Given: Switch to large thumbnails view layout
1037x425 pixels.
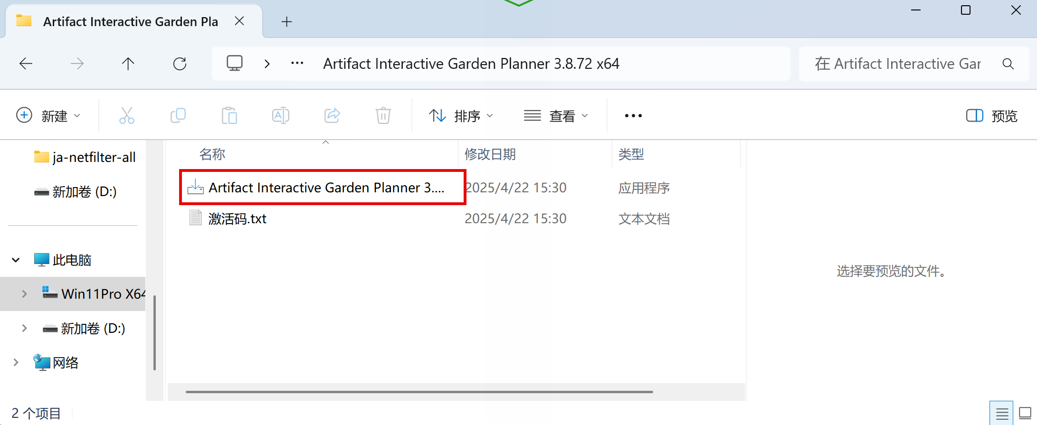Looking at the screenshot, I should pos(1025,414).
